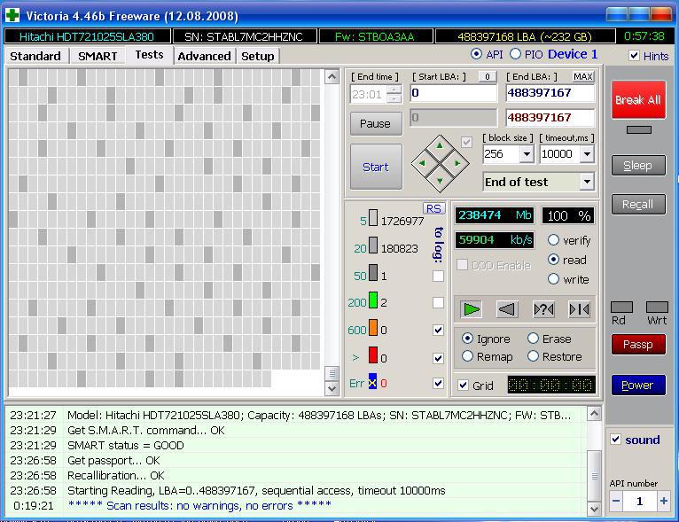
Task: Enable the Hints checkbox
Action: tap(634, 56)
